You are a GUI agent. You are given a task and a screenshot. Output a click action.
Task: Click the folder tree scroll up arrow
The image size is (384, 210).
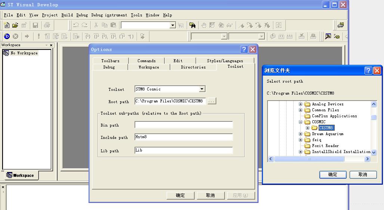click(374, 104)
